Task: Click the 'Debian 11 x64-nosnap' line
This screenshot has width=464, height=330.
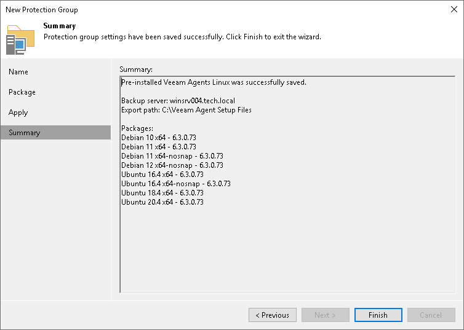Action: point(172,155)
